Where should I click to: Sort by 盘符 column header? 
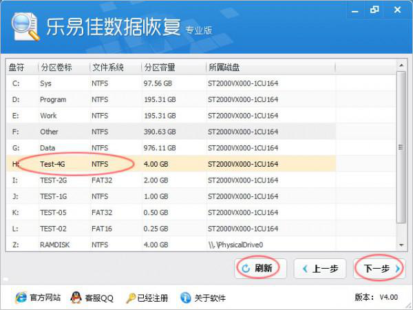21,68
